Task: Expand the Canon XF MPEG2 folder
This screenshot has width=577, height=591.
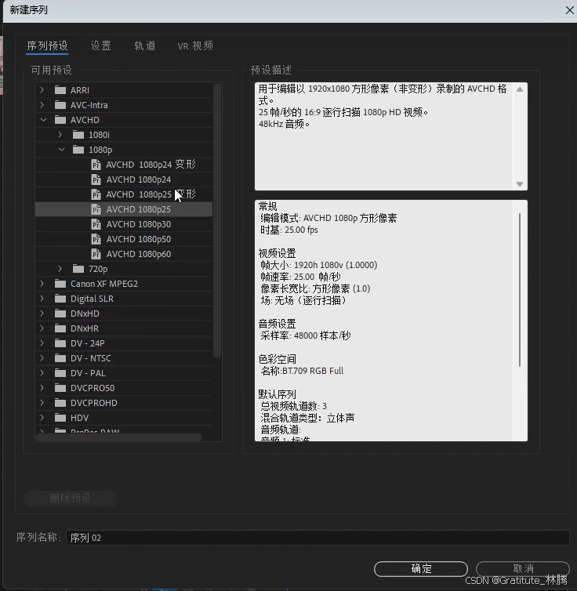Action: coord(42,284)
